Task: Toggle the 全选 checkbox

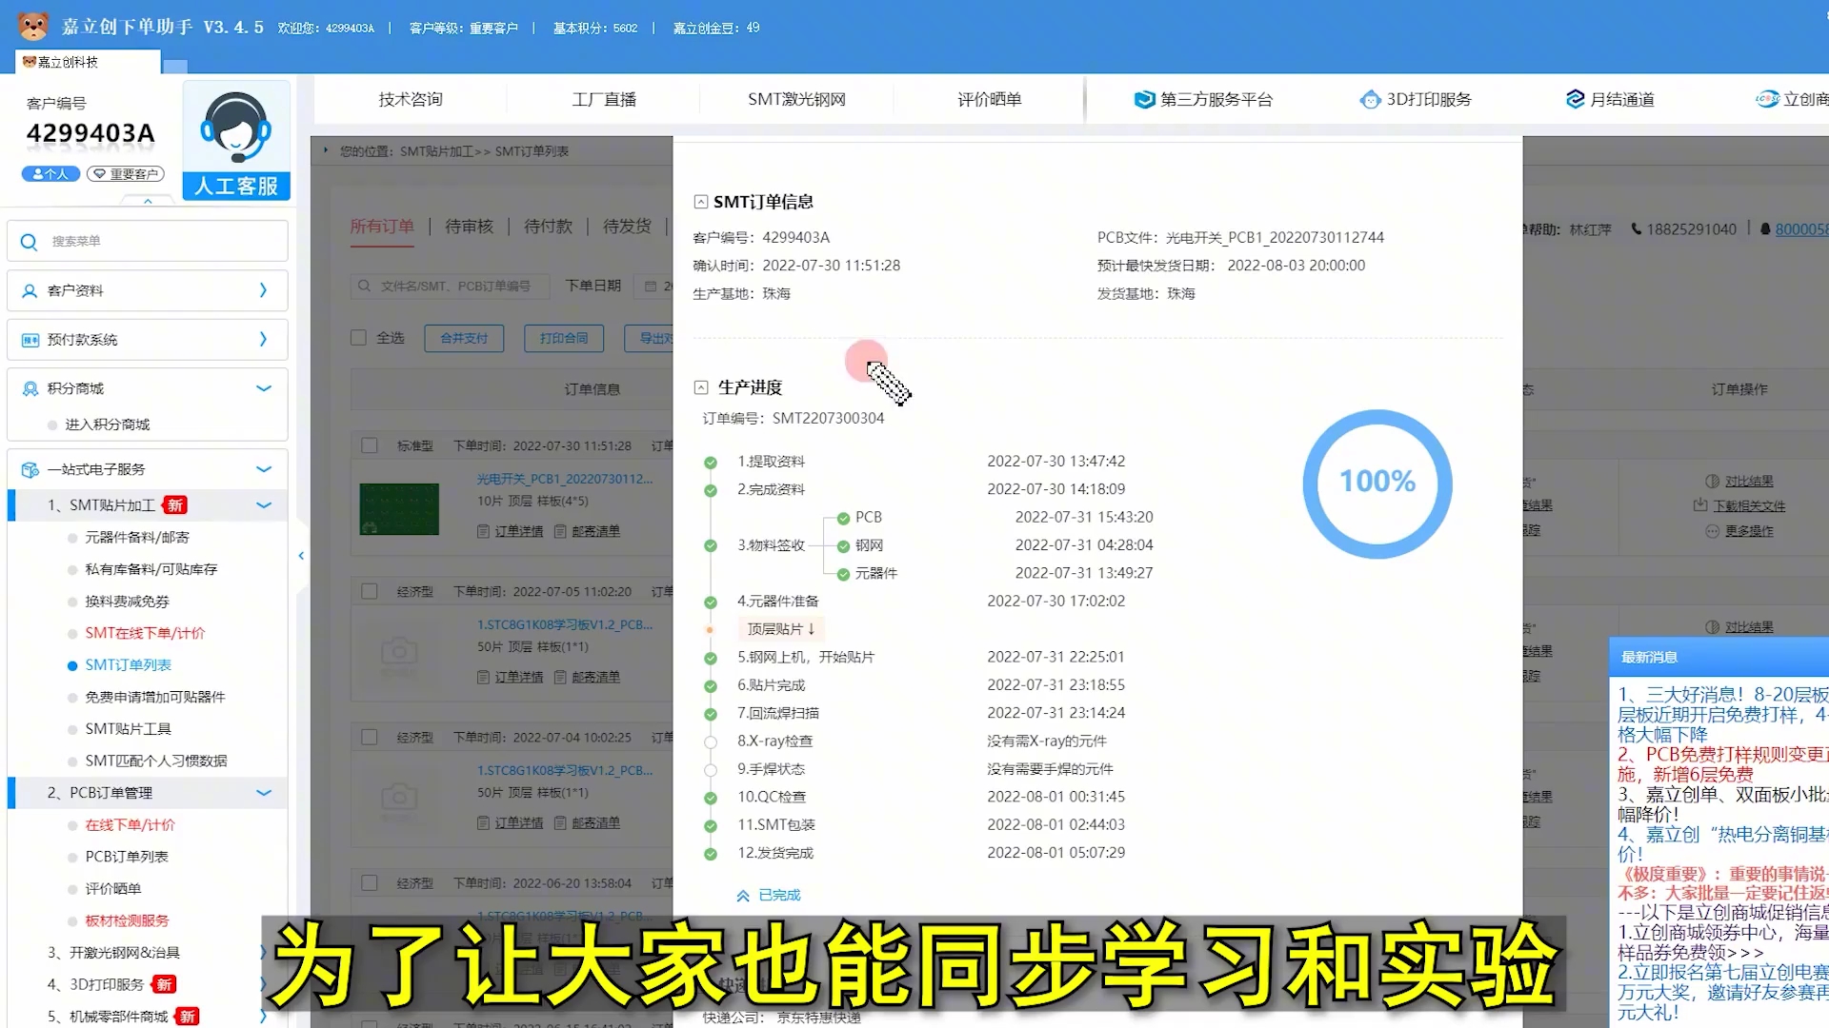Action: (x=359, y=337)
